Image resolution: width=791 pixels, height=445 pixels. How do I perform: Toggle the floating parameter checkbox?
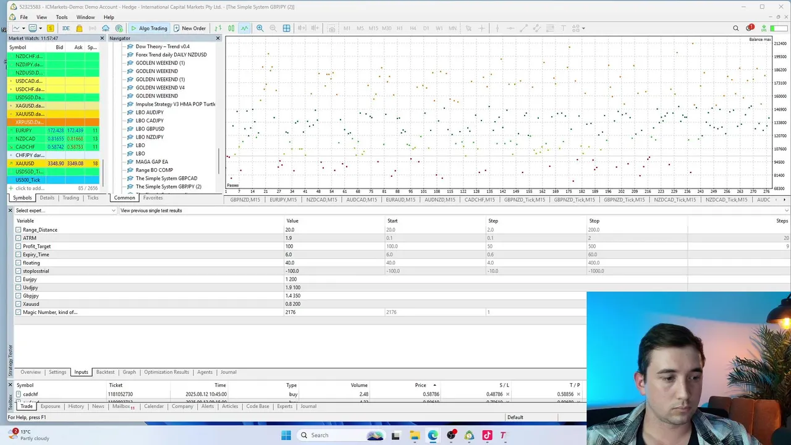click(18, 263)
